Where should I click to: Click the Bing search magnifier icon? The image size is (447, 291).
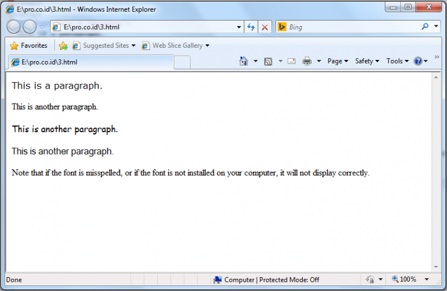tap(425, 27)
